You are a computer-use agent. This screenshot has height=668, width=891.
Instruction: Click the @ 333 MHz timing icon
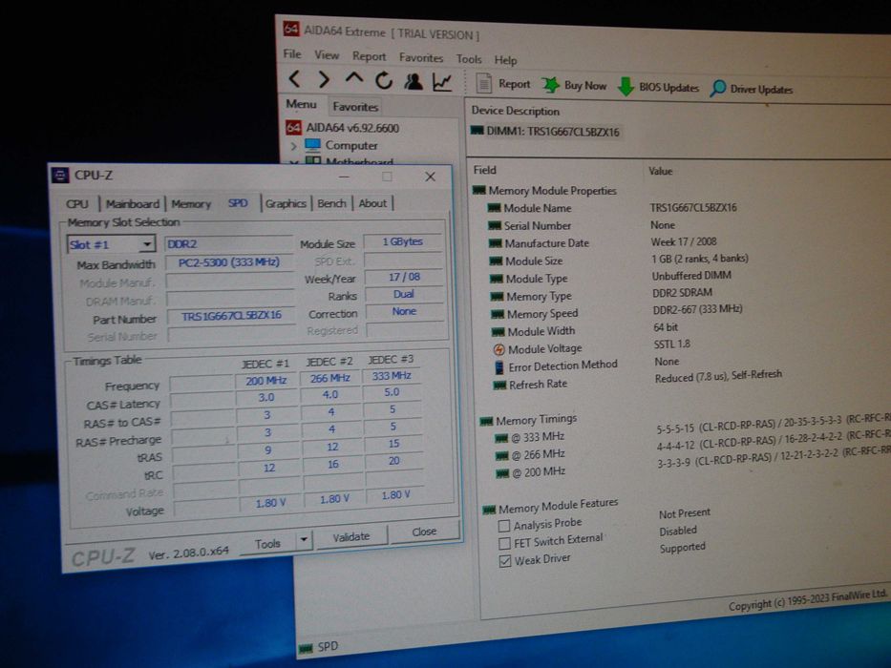tap(500, 438)
